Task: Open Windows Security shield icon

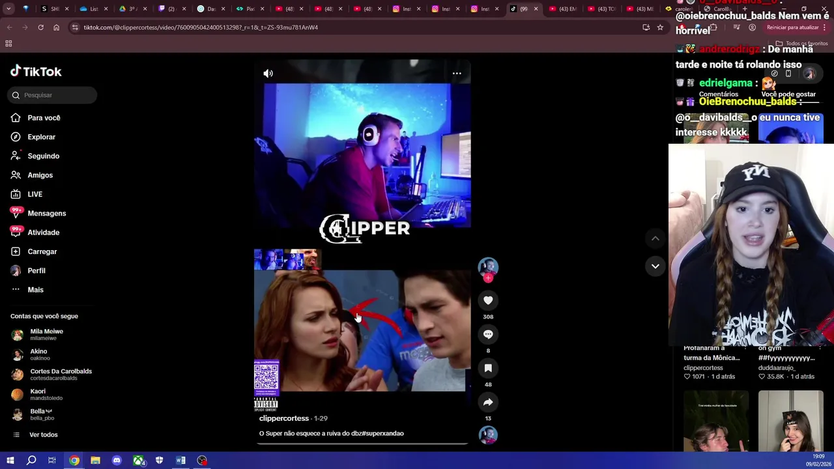Action: click(159, 461)
